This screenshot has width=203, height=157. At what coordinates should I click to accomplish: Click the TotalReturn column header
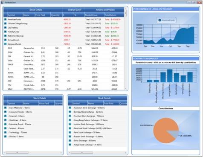(114, 15)
